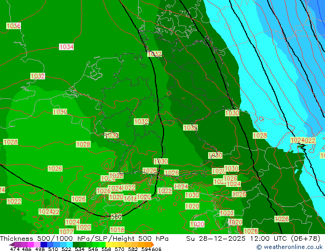This screenshot has height=251, width=325.
Task: Click the 1036 isobar label
Action: pos(14,26)
